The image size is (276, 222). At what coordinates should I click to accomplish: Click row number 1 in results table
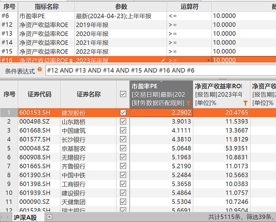tap(9, 113)
